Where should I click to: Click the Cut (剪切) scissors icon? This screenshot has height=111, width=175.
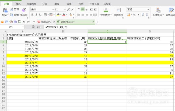point(12,9)
